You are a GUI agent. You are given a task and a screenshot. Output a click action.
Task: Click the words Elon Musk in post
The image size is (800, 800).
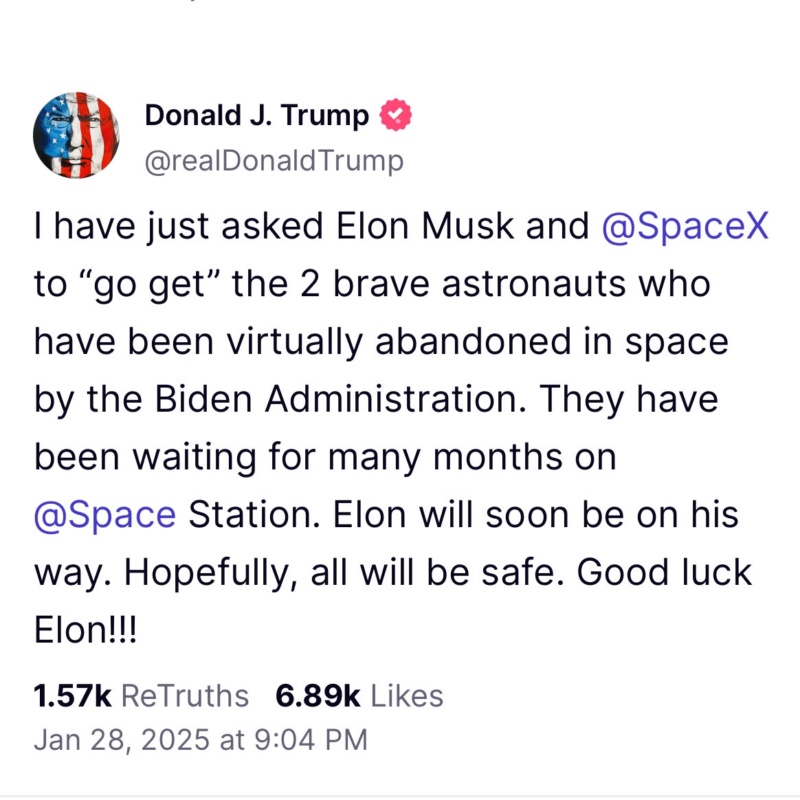(425, 225)
